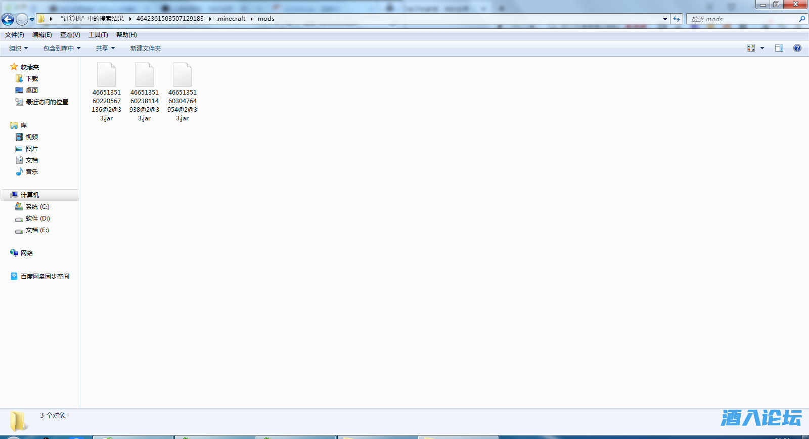Click the 桌面 desktop icon
Viewport: 809px width, 439px height.
coord(19,91)
